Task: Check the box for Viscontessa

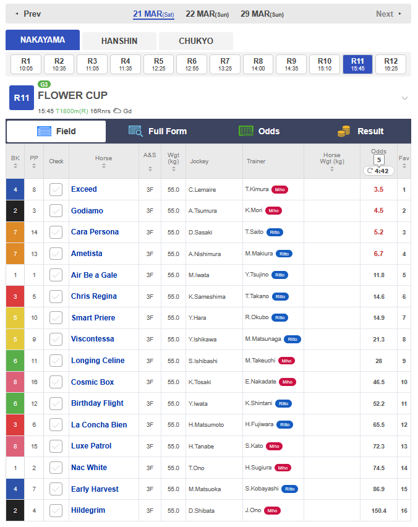Action: pos(56,339)
